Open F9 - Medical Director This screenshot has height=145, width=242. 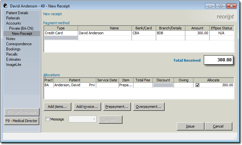click(x=21, y=121)
